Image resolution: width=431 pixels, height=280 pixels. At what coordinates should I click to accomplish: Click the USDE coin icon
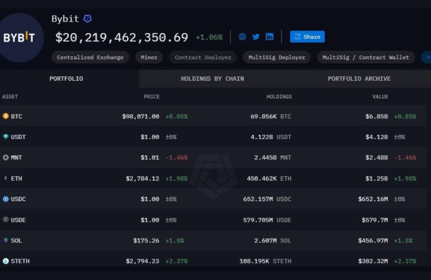(6, 220)
